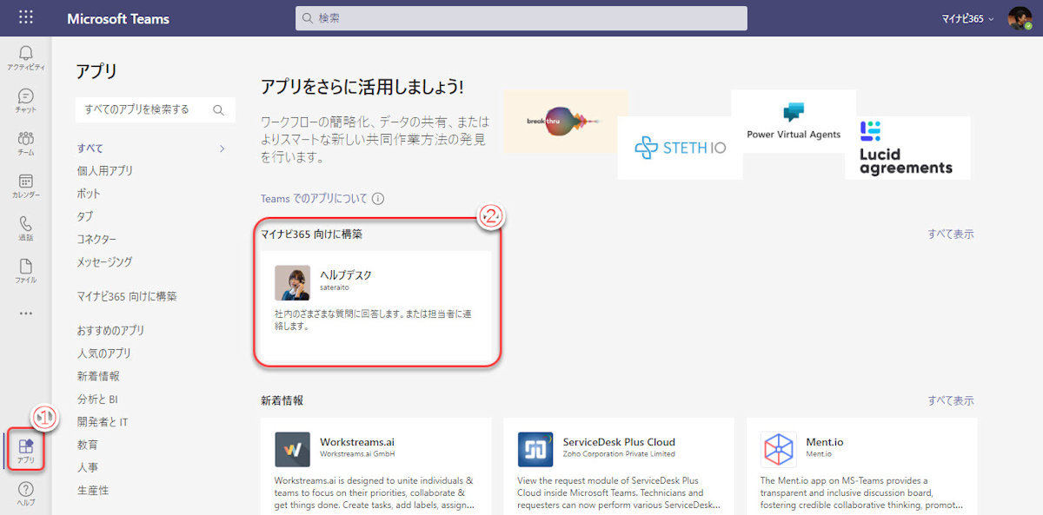Open the Activity feed bell icon
Screen dimensions: 1043x515
click(x=26, y=54)
